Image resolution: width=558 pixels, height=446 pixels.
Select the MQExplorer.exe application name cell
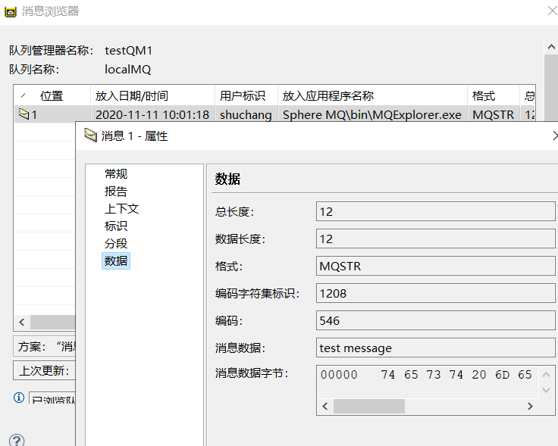(x=372, y=114)
